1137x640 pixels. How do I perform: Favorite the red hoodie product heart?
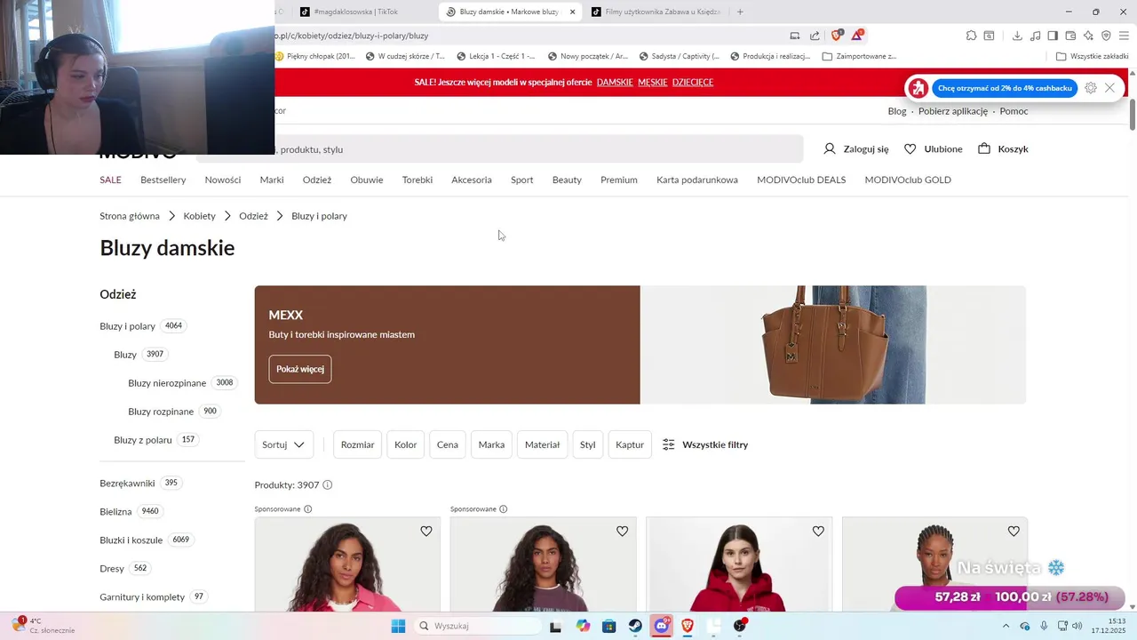point(818,531)
